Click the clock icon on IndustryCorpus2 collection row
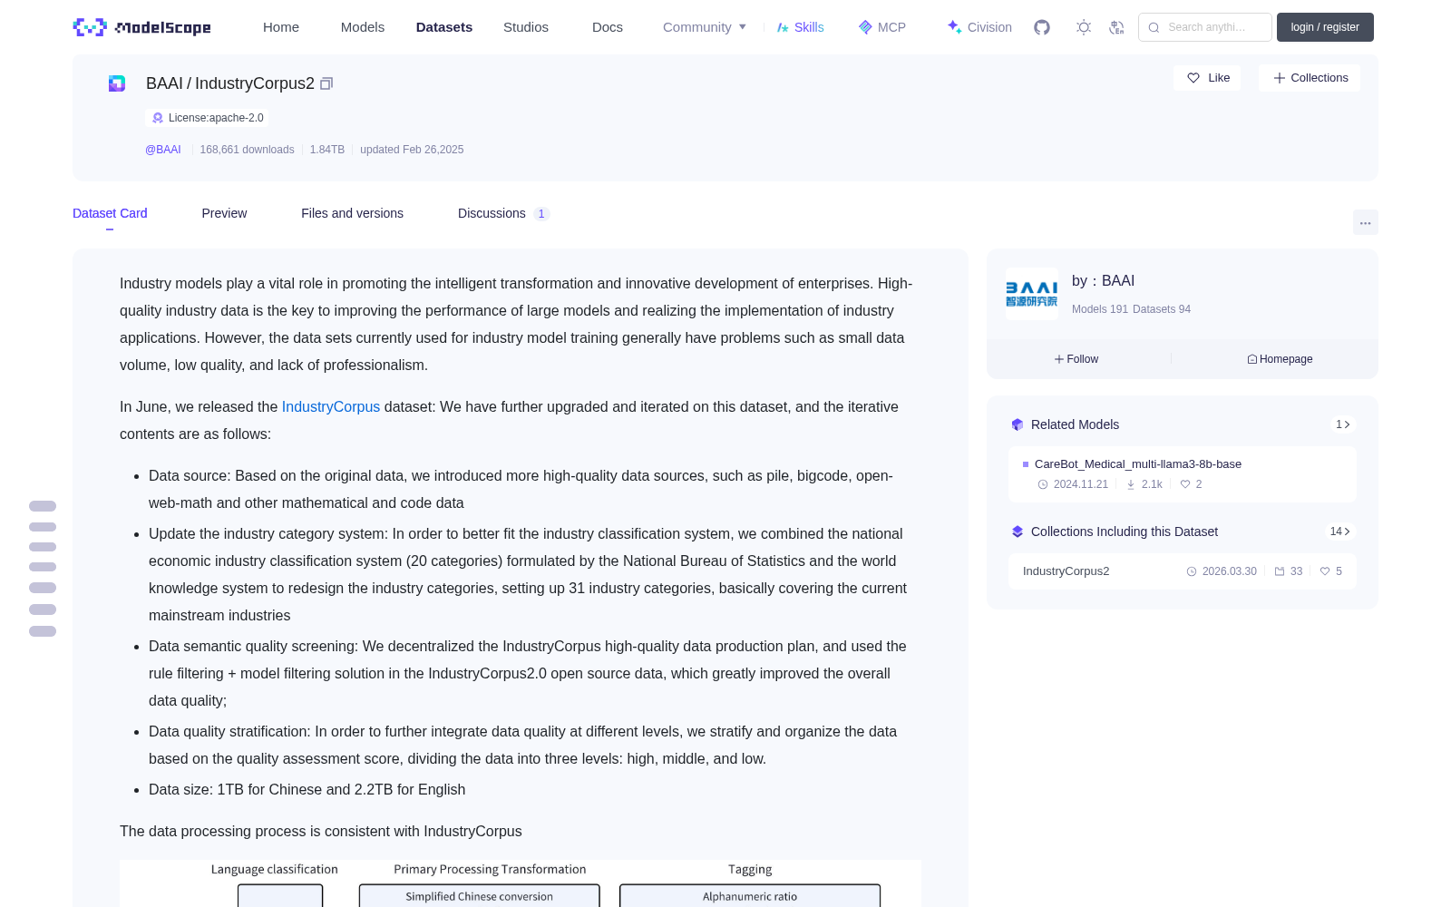Screen dimensions: 1451x907 [1192, 571]
